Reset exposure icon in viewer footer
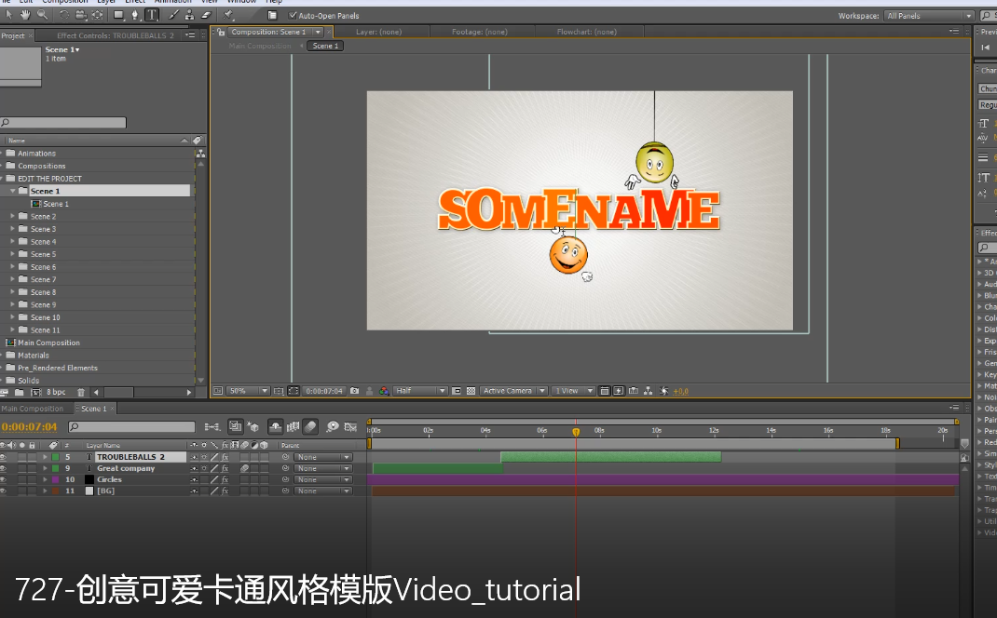Viewport: 997px width, 618px height. tap(663, 391)
